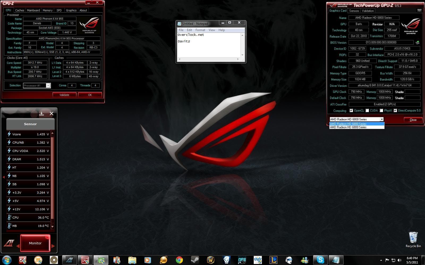Click the clock showing 6:40 PM
The height and width of the screenshot is (265, 425).
tap(412, 258)
